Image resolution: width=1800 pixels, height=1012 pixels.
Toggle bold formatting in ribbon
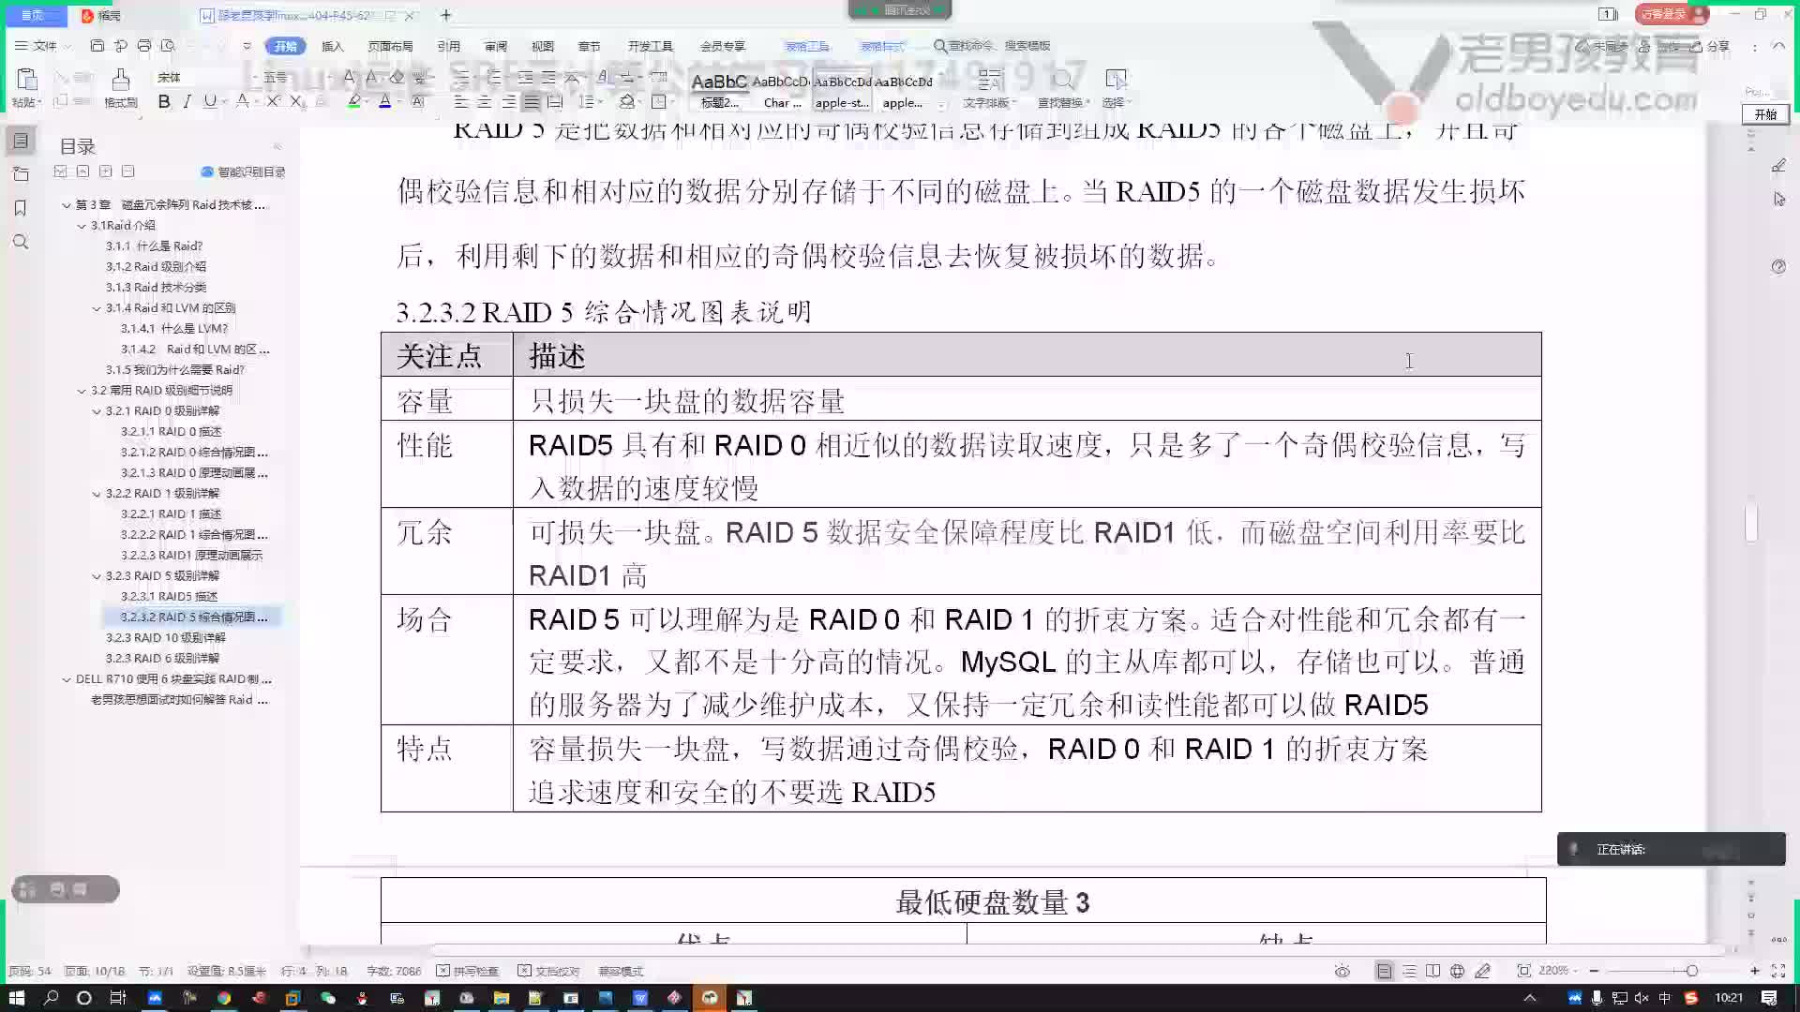pos(163,102)
